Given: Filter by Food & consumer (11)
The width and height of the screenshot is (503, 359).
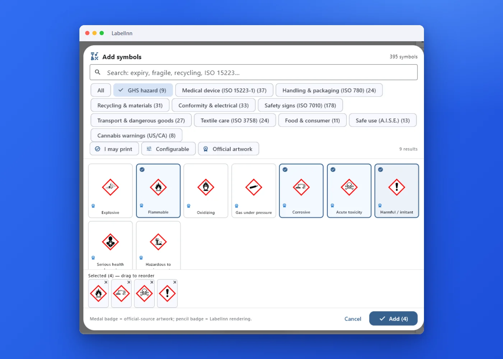Looking at the screenshot, I should (x=313, y=121).
